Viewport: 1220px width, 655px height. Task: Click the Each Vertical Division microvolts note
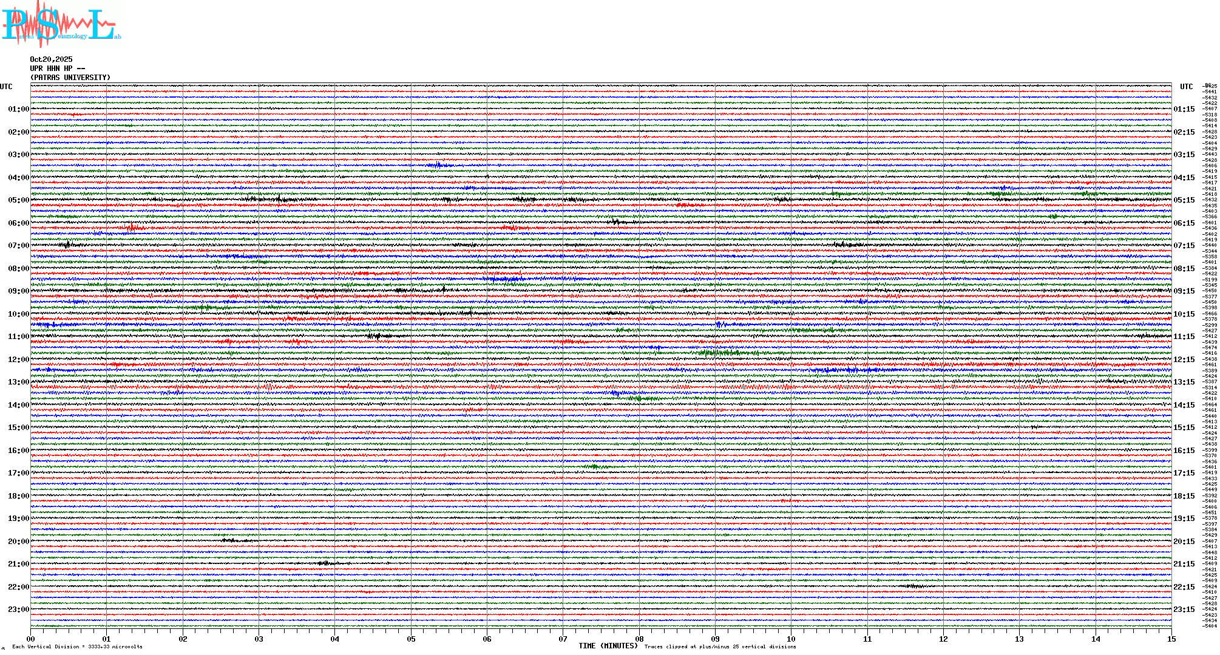[x=77, y=647]
